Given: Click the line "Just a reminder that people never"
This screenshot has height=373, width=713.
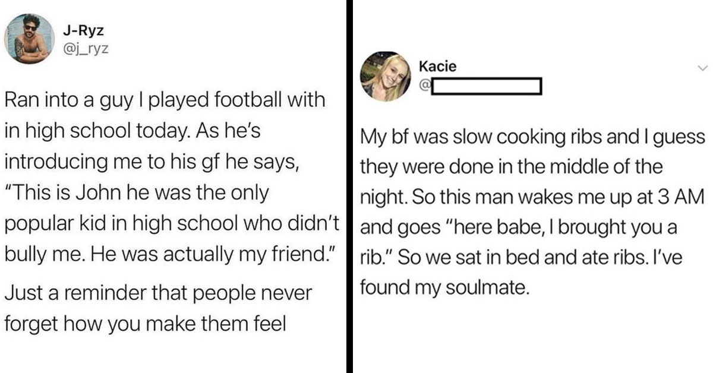Looking at the screenshot, I should 157,293.
